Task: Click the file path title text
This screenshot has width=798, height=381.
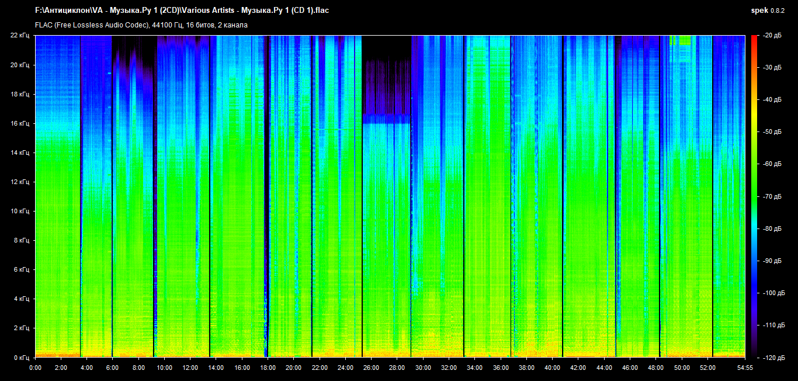Action: point(182,11)
